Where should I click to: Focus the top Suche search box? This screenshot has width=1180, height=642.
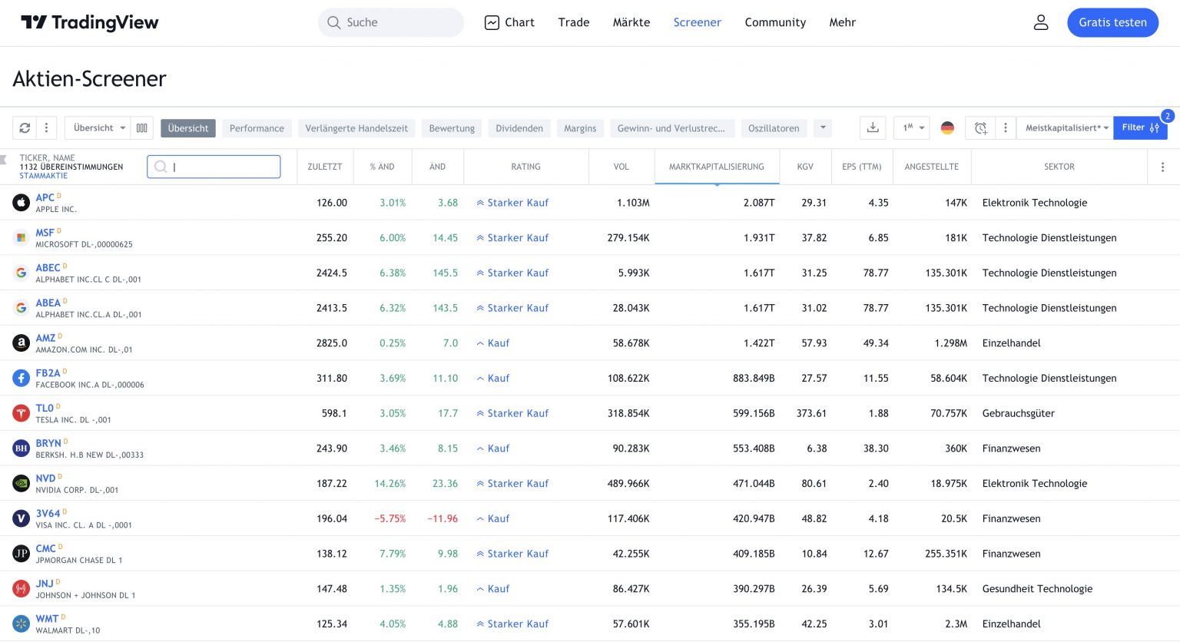tap(391, 22)
